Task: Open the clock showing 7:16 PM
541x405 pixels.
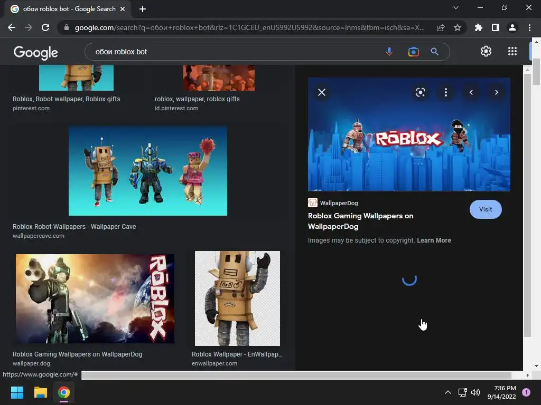Action: click(x=502, y=392)
